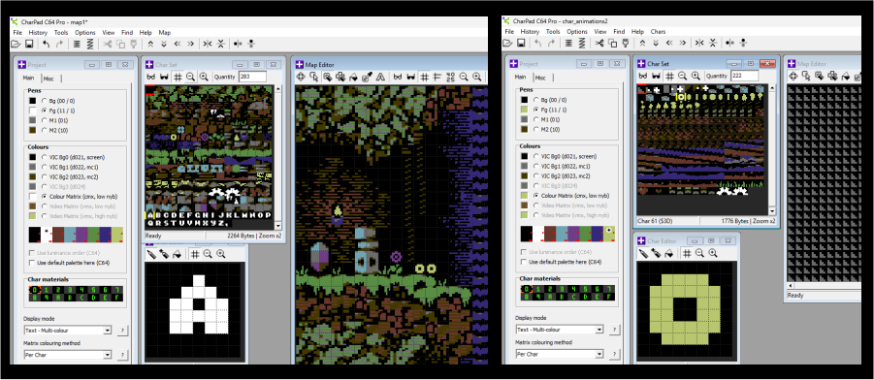The width and height of the screenshot is (874, 380).
Task: Click the Cut scissors icon in char_animations2 toolbar
Action: pos(599,43)
